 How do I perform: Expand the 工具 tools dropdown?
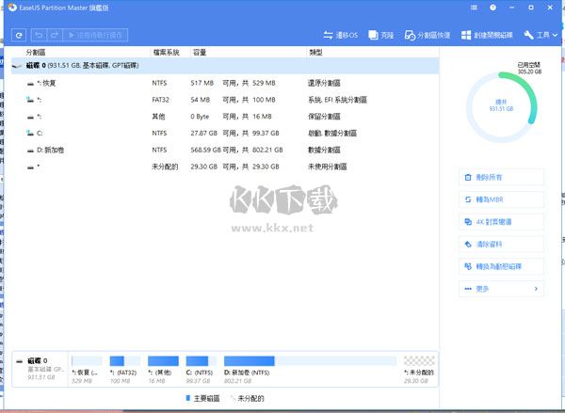pyautogui.click(x=541, y=35)
